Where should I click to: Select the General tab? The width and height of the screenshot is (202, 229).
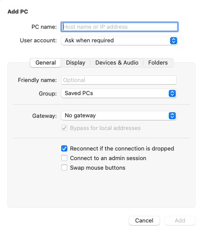click(x=45, y=63)
